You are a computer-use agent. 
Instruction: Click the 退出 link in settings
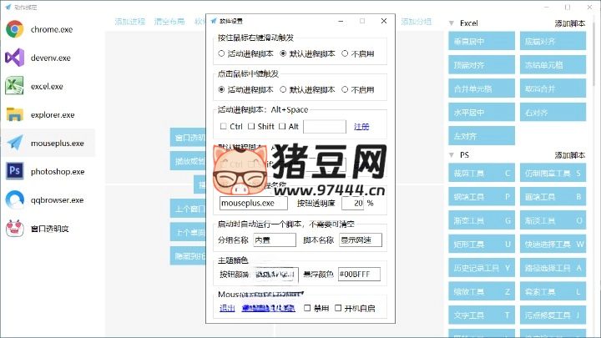click(x=227, y=308)
